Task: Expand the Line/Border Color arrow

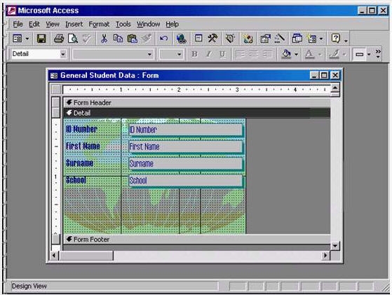Action: pyautogui.click(x=344, y=54)
